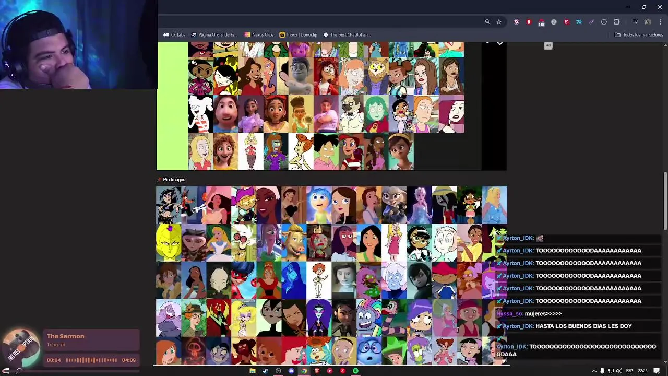Select the cow character thumbnail
The width and height of the screenshot is (668, 376).
(294, 243)
